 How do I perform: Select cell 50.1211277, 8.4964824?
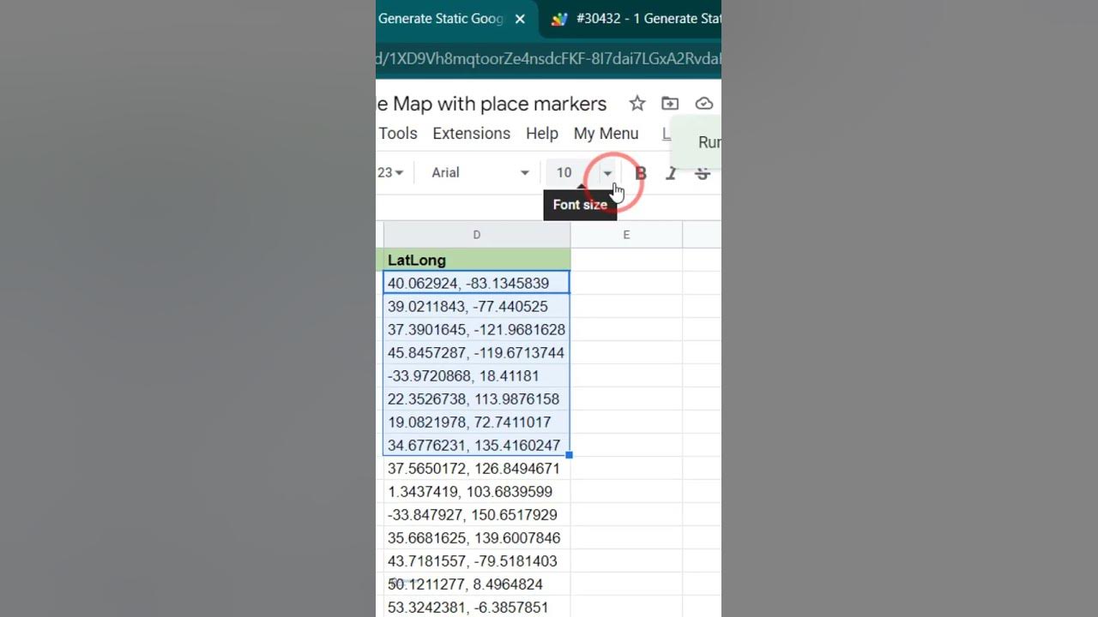pyautogui.click(x=476, y=584)
